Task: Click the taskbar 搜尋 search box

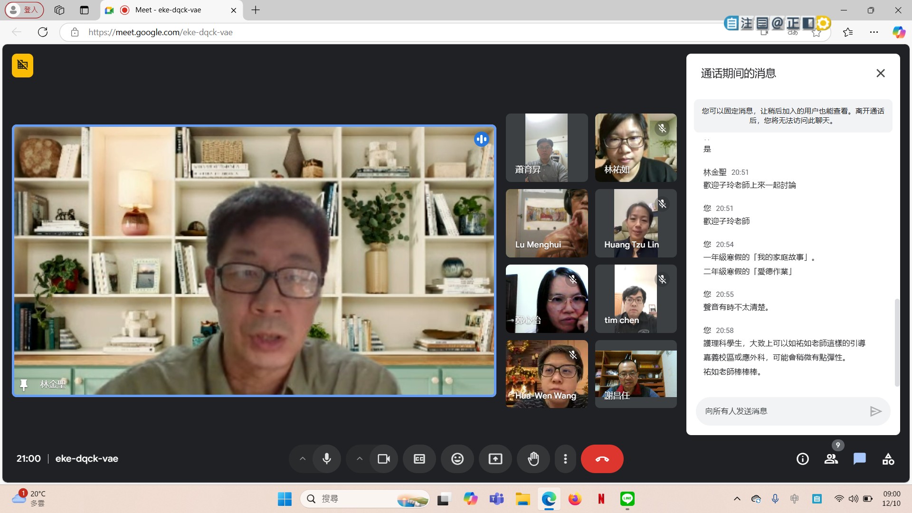Action: 365,499
